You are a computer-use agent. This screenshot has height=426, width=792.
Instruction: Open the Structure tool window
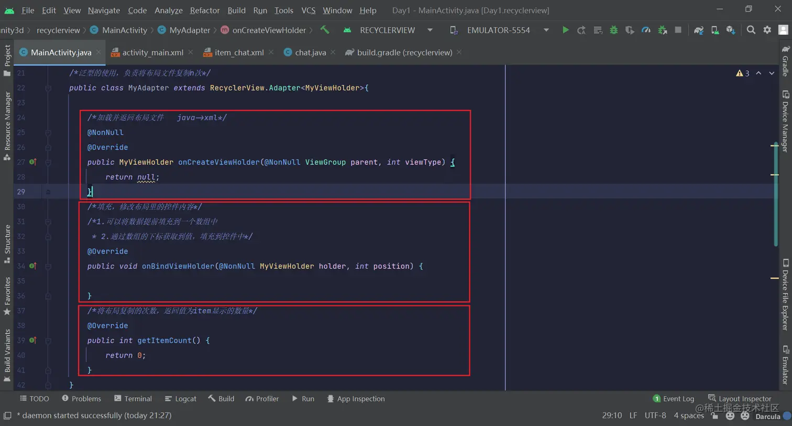pyautogui.click(x=7, y=244)
